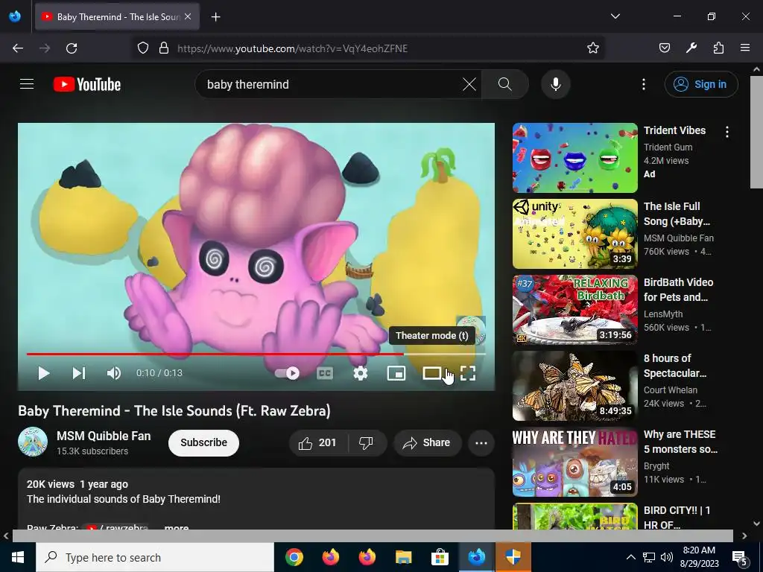
Task: Open Firefox application menu
Action: pos(745,48)
